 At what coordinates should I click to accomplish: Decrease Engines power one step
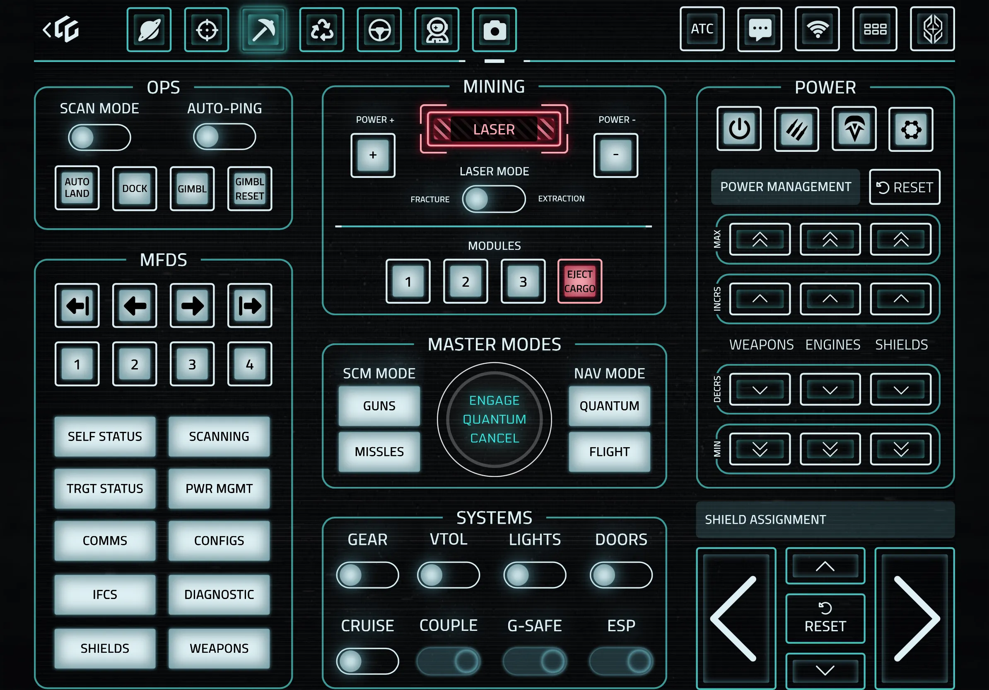click(x=830, y=390)
